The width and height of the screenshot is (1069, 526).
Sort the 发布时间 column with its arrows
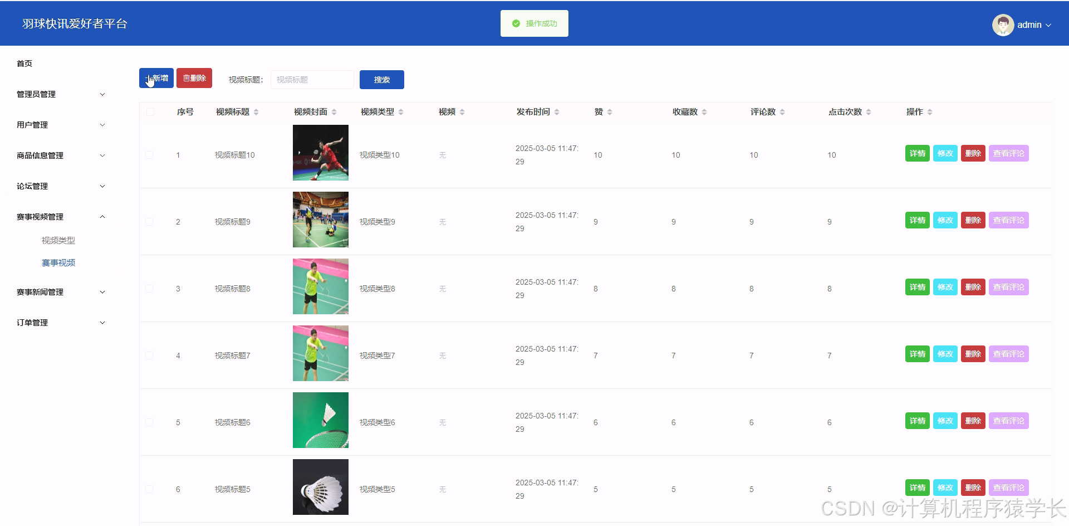(556, 111)
